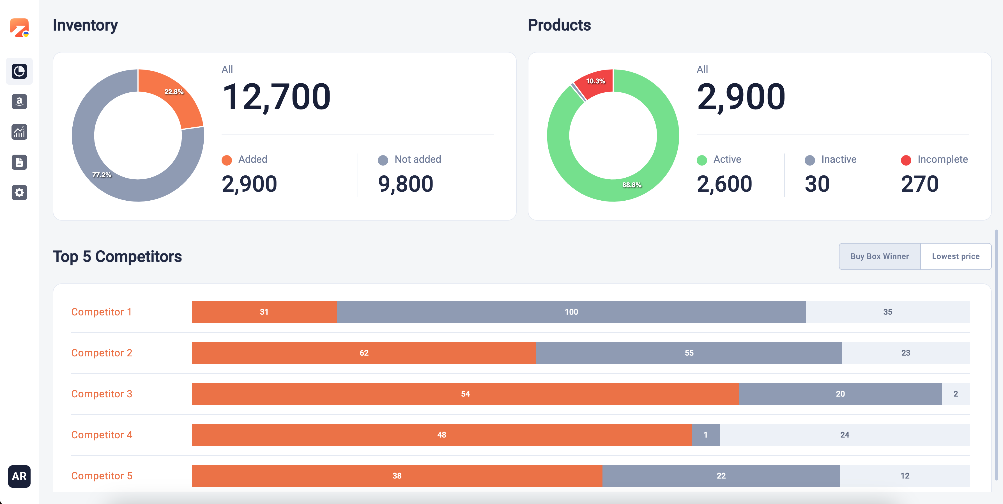
Task: Click the app logo in the sidebar
Action: [19, 28]
